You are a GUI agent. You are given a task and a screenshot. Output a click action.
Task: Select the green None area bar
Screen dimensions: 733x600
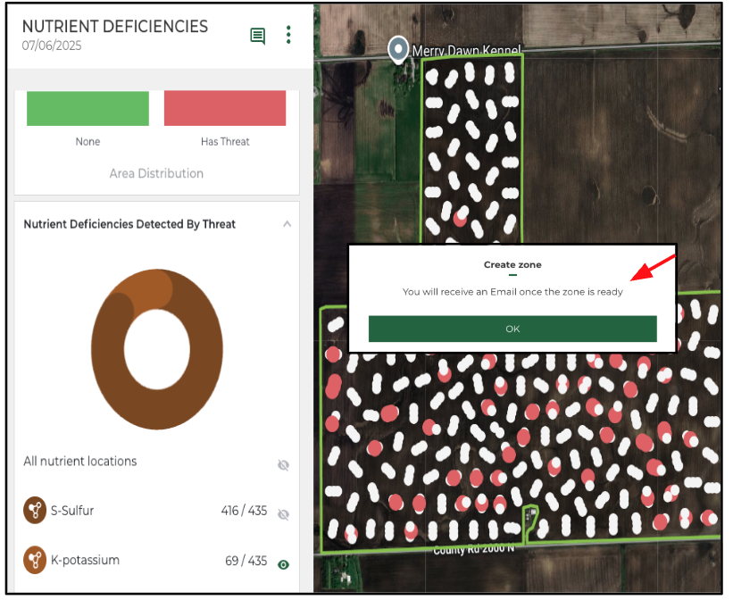(x=87, y=109)
